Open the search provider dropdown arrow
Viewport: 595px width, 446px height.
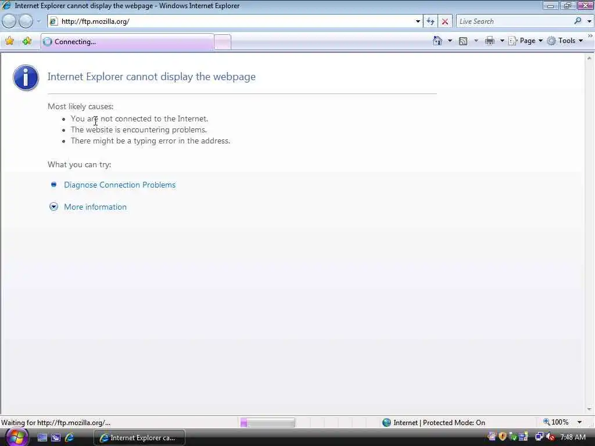pos(589,21)
